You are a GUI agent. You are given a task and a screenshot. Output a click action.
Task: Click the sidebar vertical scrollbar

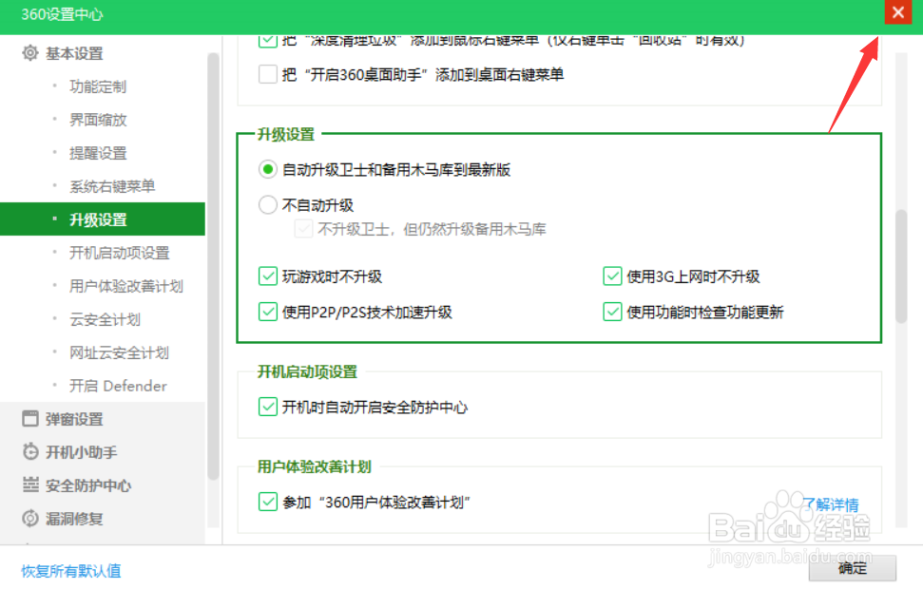point(213,267)
